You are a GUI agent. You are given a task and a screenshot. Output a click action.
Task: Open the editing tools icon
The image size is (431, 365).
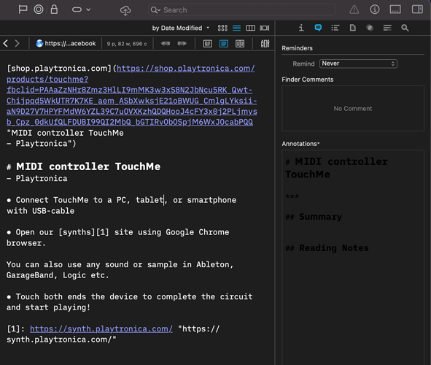(265, 44)
